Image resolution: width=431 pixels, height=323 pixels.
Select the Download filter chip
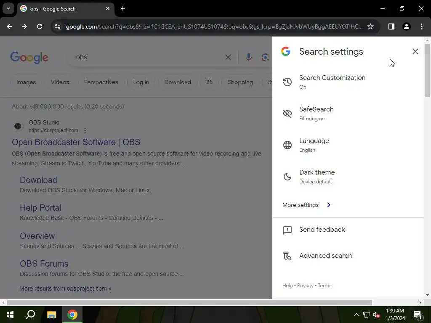[x=178, y=82]
